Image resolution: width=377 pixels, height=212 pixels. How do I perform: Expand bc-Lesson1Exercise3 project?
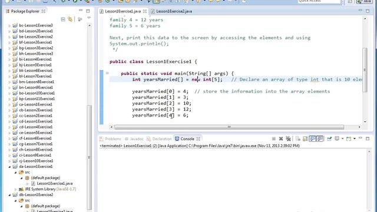pyautogui.click(x=9, y=25)
